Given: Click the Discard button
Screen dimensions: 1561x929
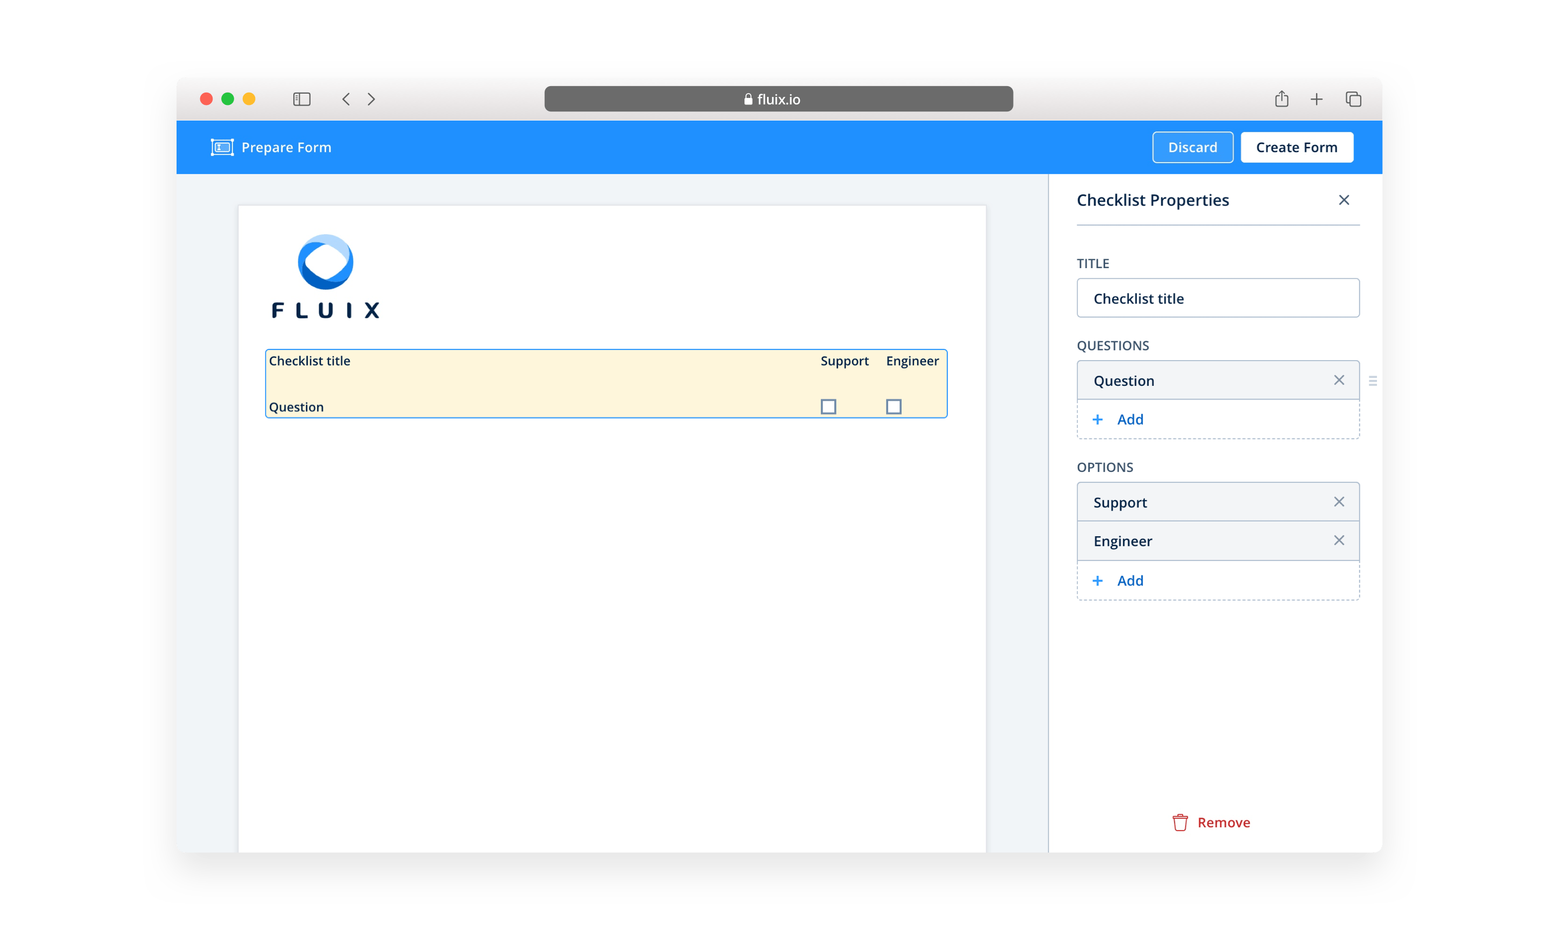Looking at the screenshot, I should [x=1192, y=147].
